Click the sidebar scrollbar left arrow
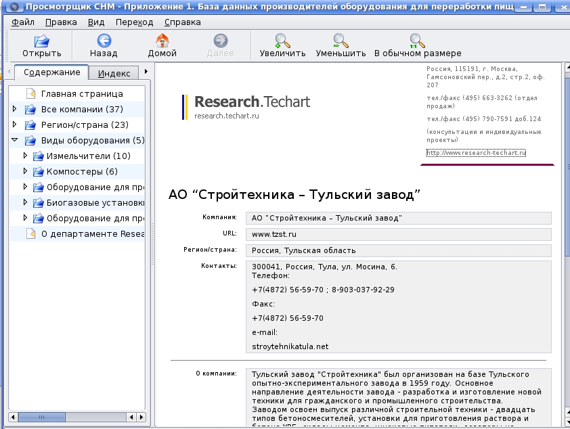 coord(13,417)
